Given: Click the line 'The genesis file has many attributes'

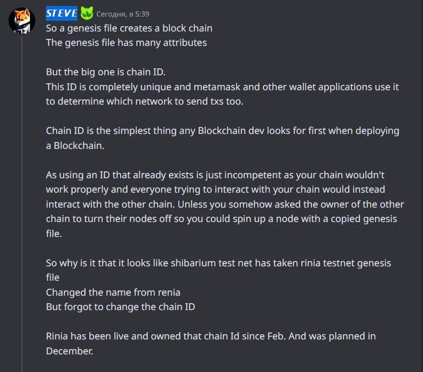Looking at the screenshot, I should (126, 43).
